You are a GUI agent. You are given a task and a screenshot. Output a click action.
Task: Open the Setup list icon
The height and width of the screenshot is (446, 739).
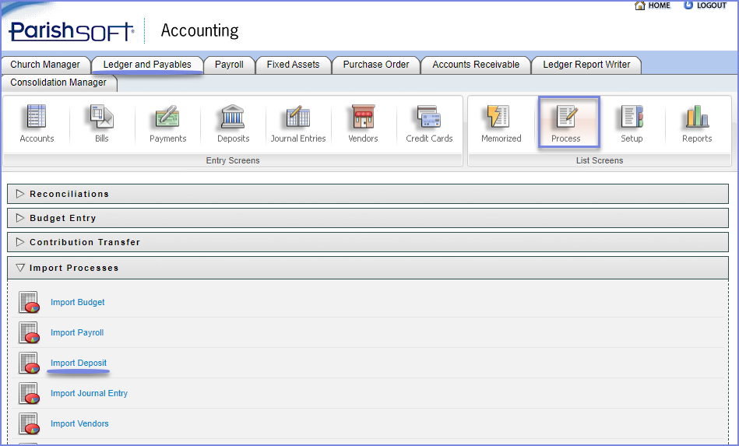[x=632, y=117]
